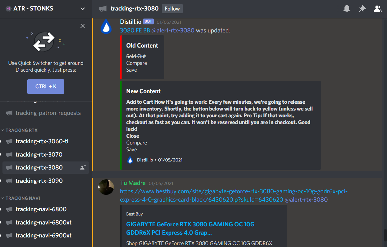Open tracking-navi-6800 channel
The image size is (387, 247).
[x=46, y=209]
